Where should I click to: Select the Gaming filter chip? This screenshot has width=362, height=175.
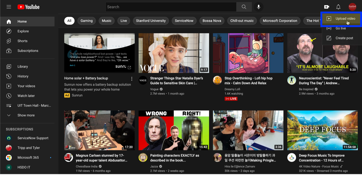tap(87, 21)
